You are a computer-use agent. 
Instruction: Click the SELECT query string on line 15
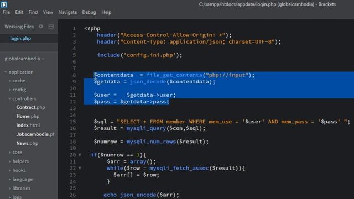coord(232,122)
